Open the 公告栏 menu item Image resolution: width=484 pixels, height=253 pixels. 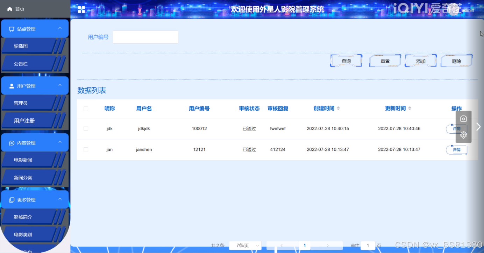tap(34, 64)
